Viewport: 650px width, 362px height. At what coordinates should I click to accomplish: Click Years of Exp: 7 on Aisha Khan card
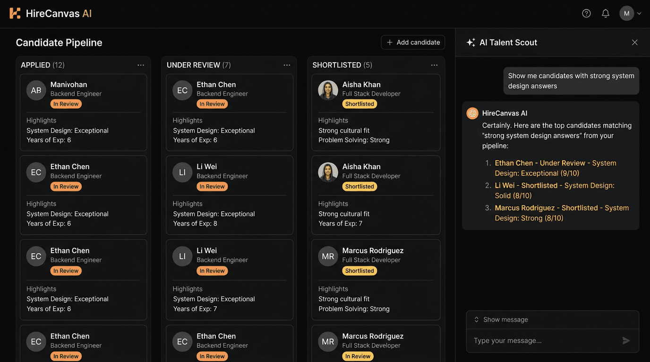(341, 223)
